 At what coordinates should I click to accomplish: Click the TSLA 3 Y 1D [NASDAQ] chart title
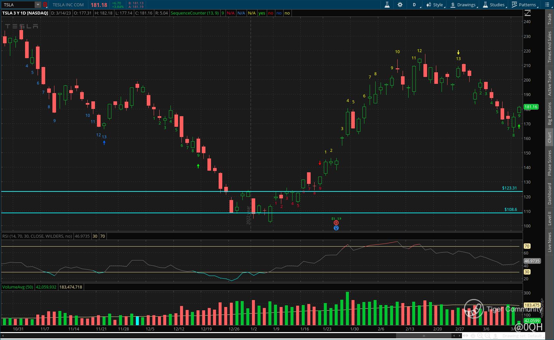25,13
